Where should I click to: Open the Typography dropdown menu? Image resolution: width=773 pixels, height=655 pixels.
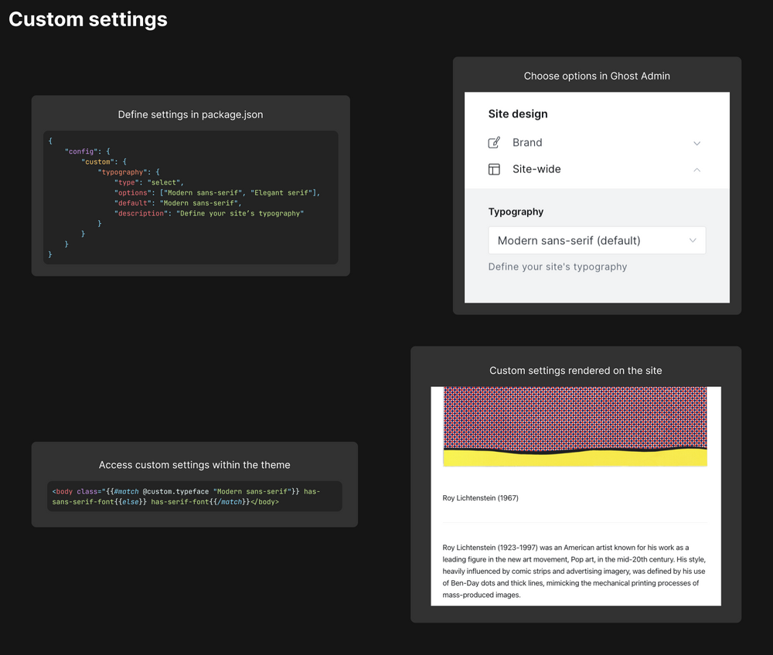click(x=597, y=240)
